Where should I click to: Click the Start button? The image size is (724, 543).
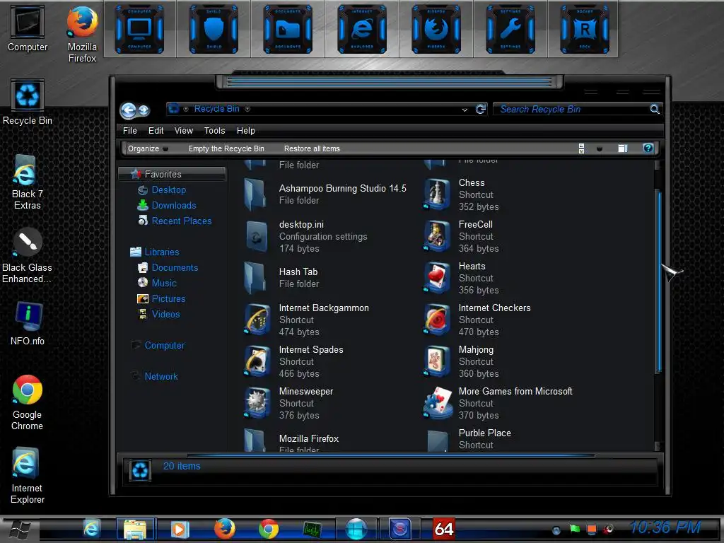[19, 529]
